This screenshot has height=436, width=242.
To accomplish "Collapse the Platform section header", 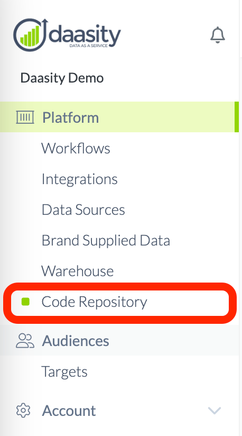I will coord(119,117).
